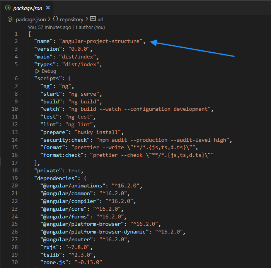The width and height of the screenshot is (271, 268).
Task: Click the "rxjs" dependency key
Action: [49, 247]
